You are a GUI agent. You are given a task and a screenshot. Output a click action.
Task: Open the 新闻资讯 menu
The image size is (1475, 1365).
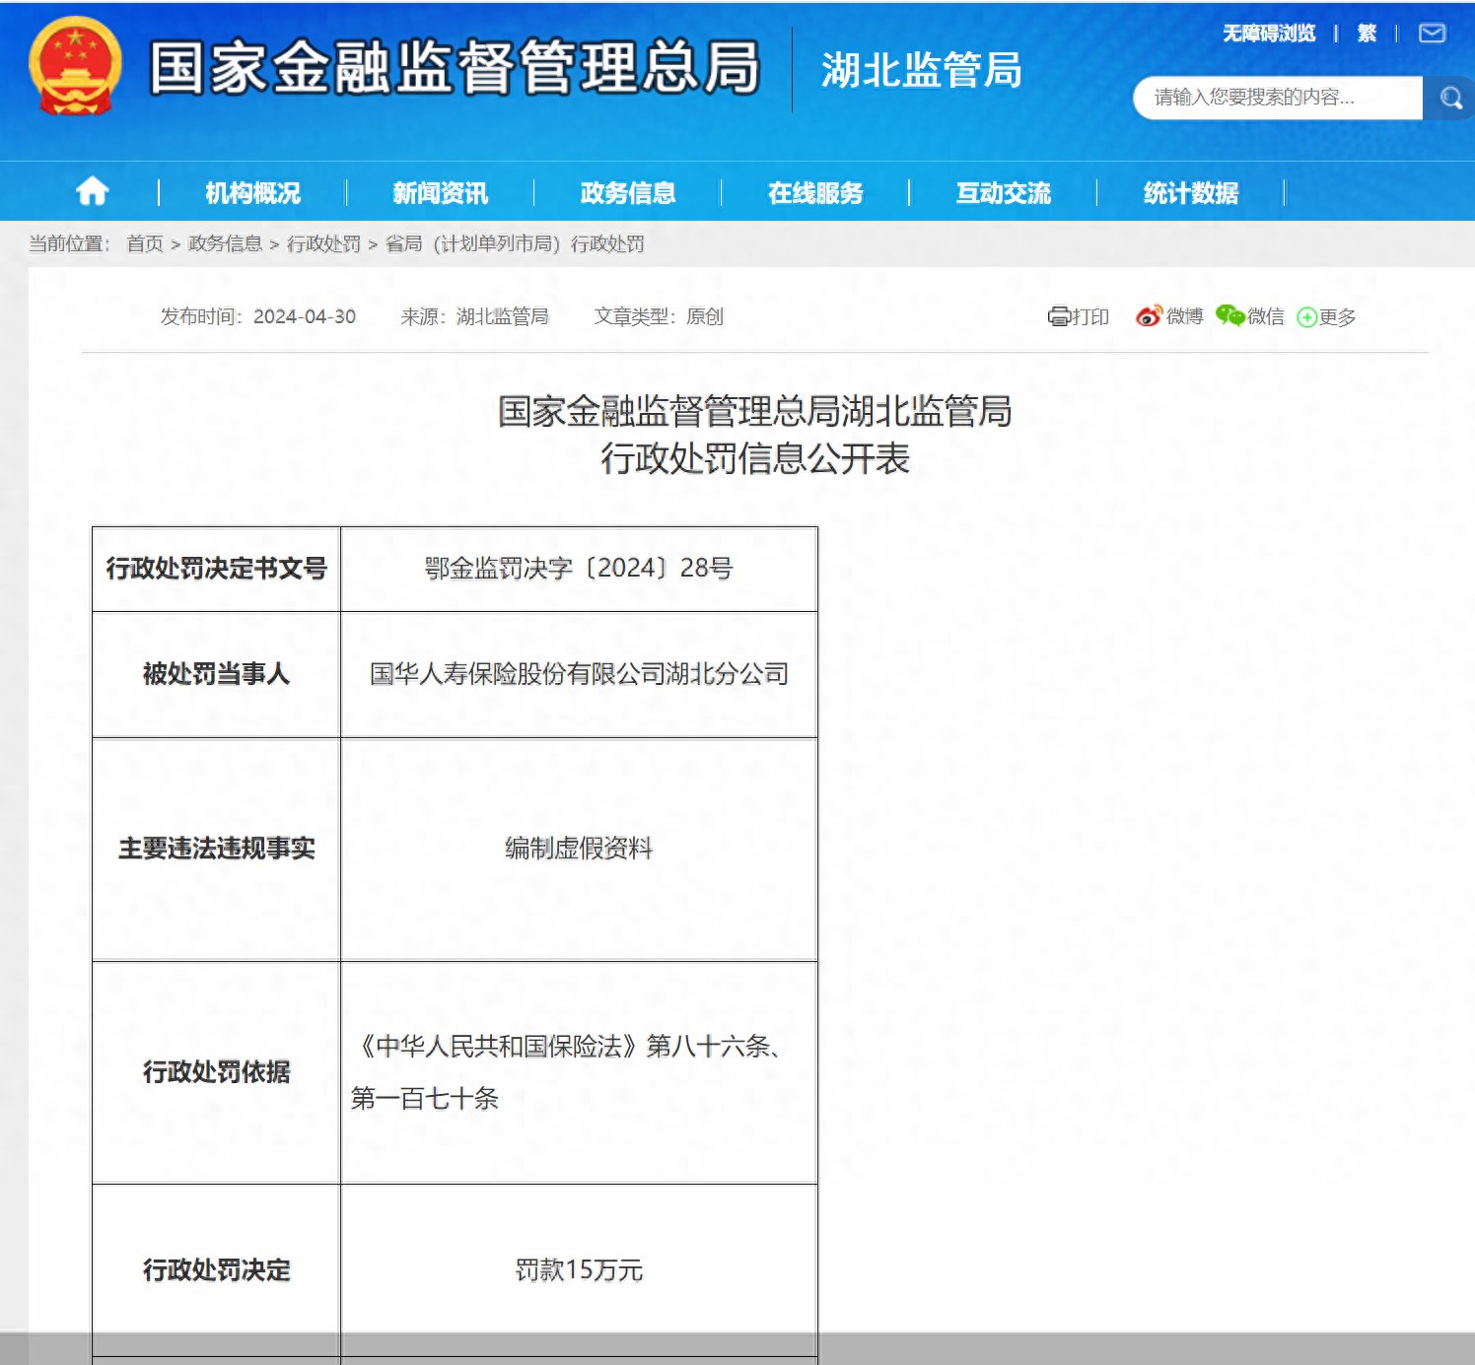pos(440,193)
